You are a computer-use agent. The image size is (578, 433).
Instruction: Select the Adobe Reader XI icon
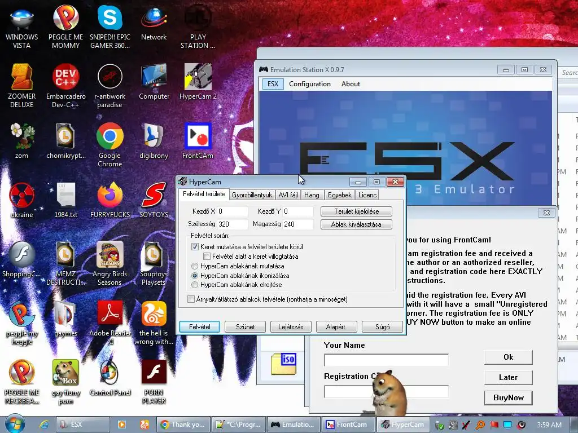(x=110, y=322)
